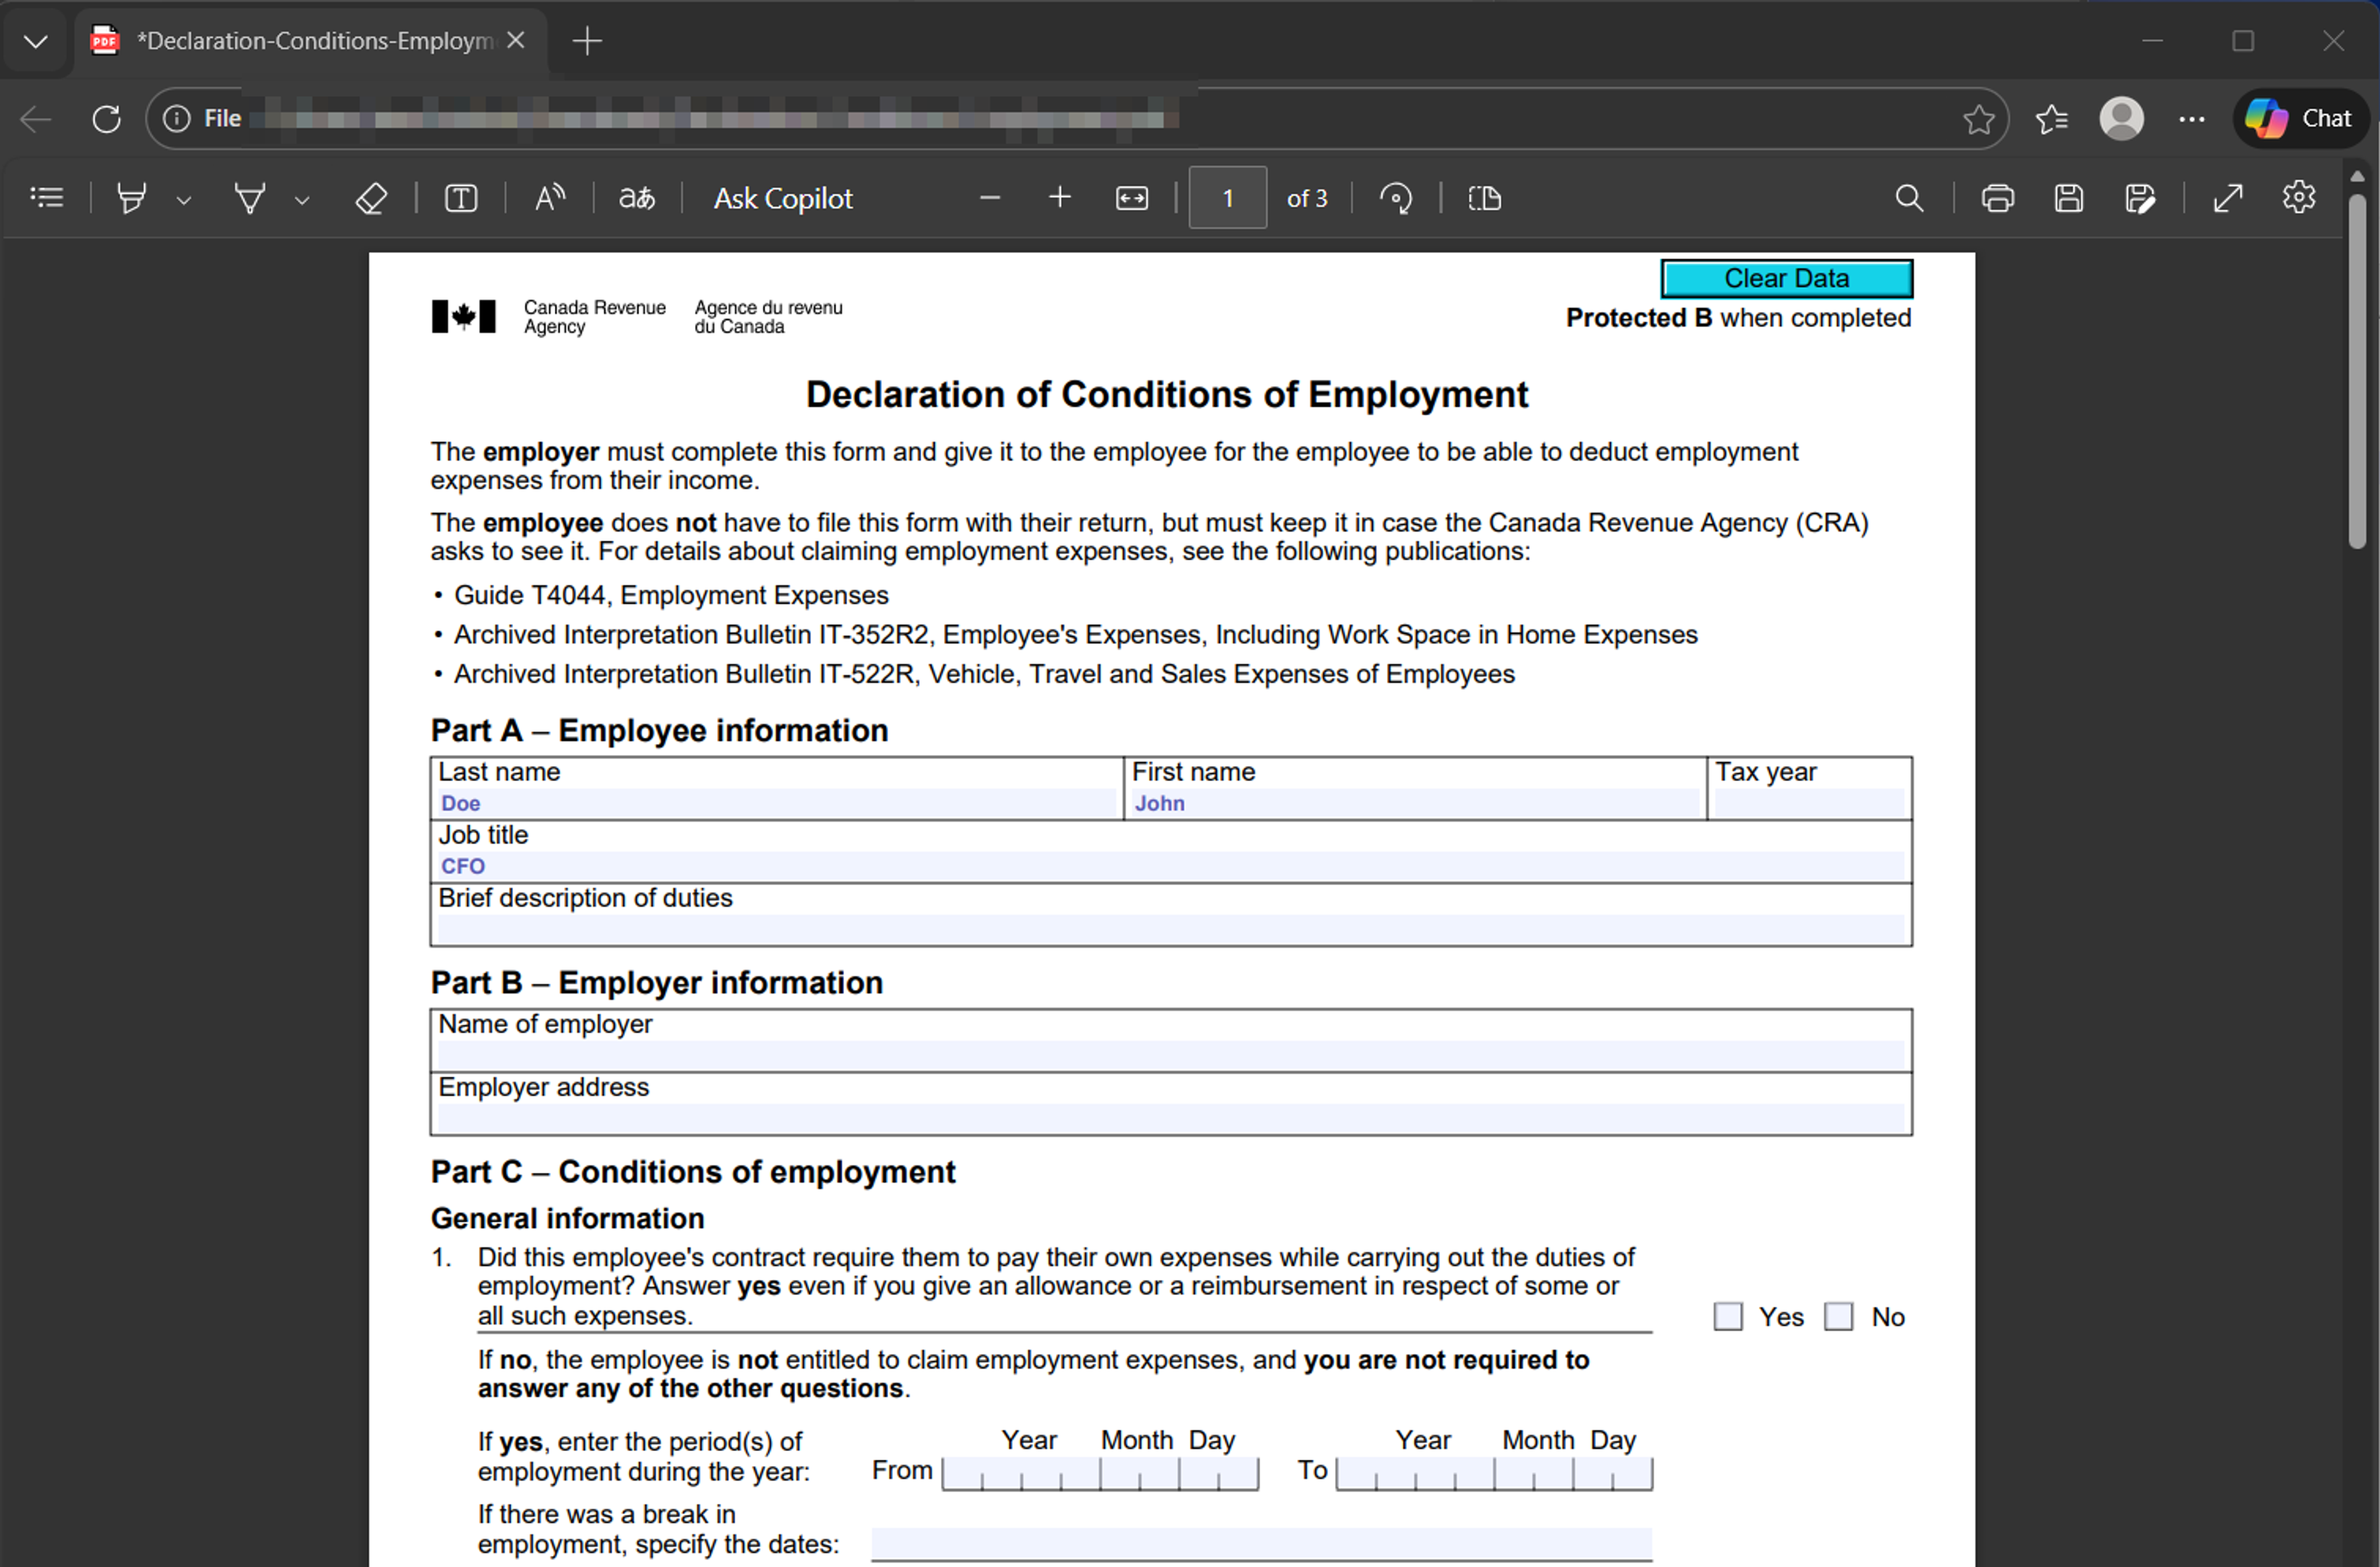Save the PDF document
2380x1567 pixels.
point(2069,198)
